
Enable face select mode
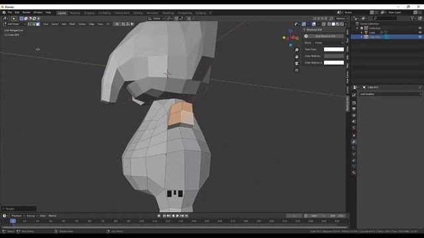pos(38,24)
